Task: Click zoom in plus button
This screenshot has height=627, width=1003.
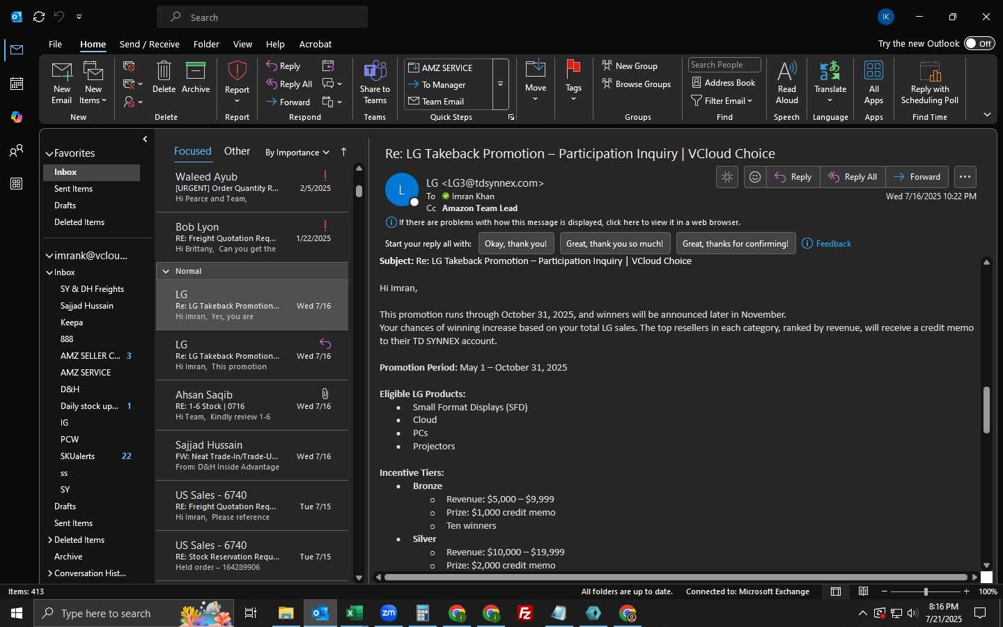Action: 966,591
